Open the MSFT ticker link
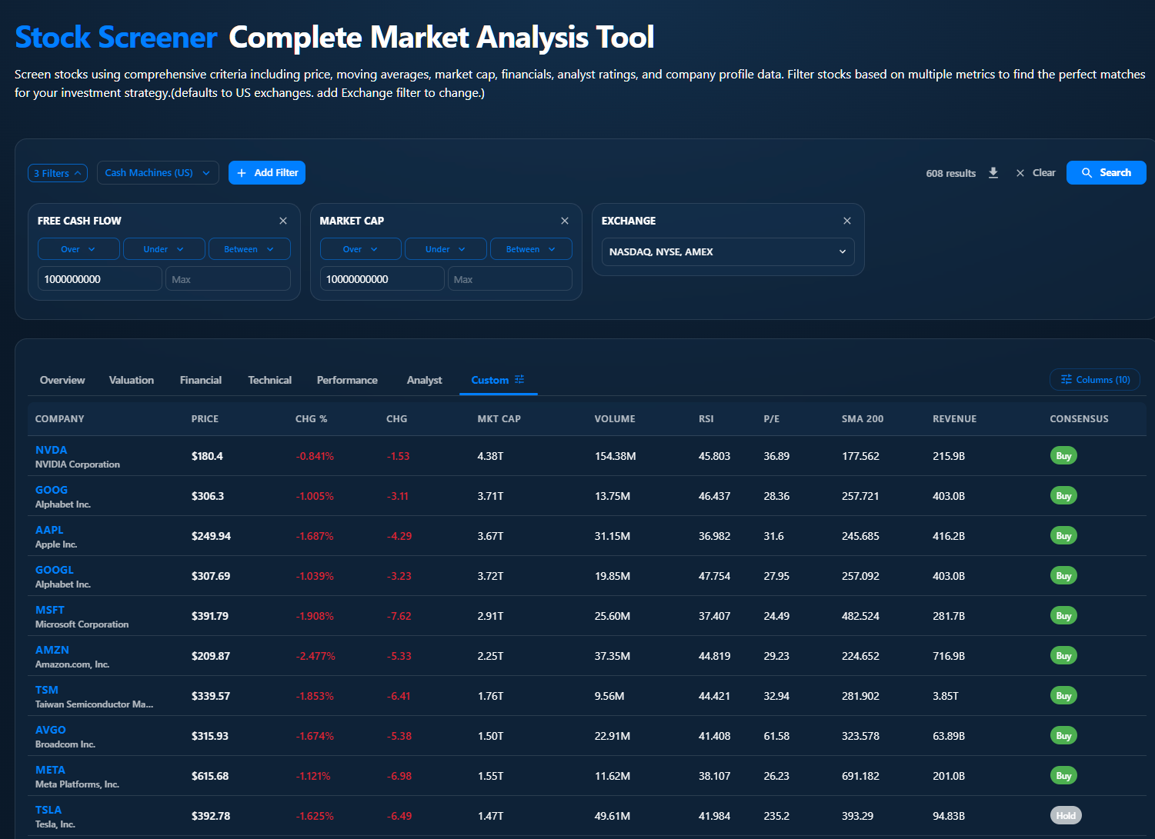Viewport: 1155px width, 839px height. (50, 610)
